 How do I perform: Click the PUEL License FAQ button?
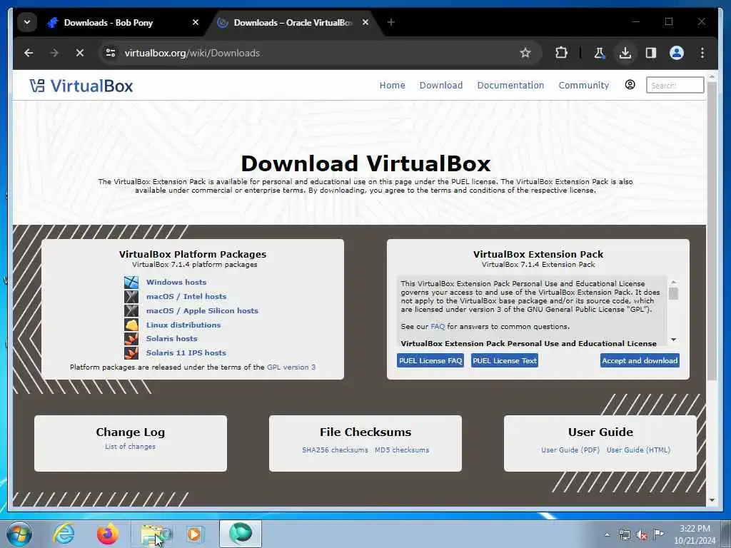coord(430,360)
